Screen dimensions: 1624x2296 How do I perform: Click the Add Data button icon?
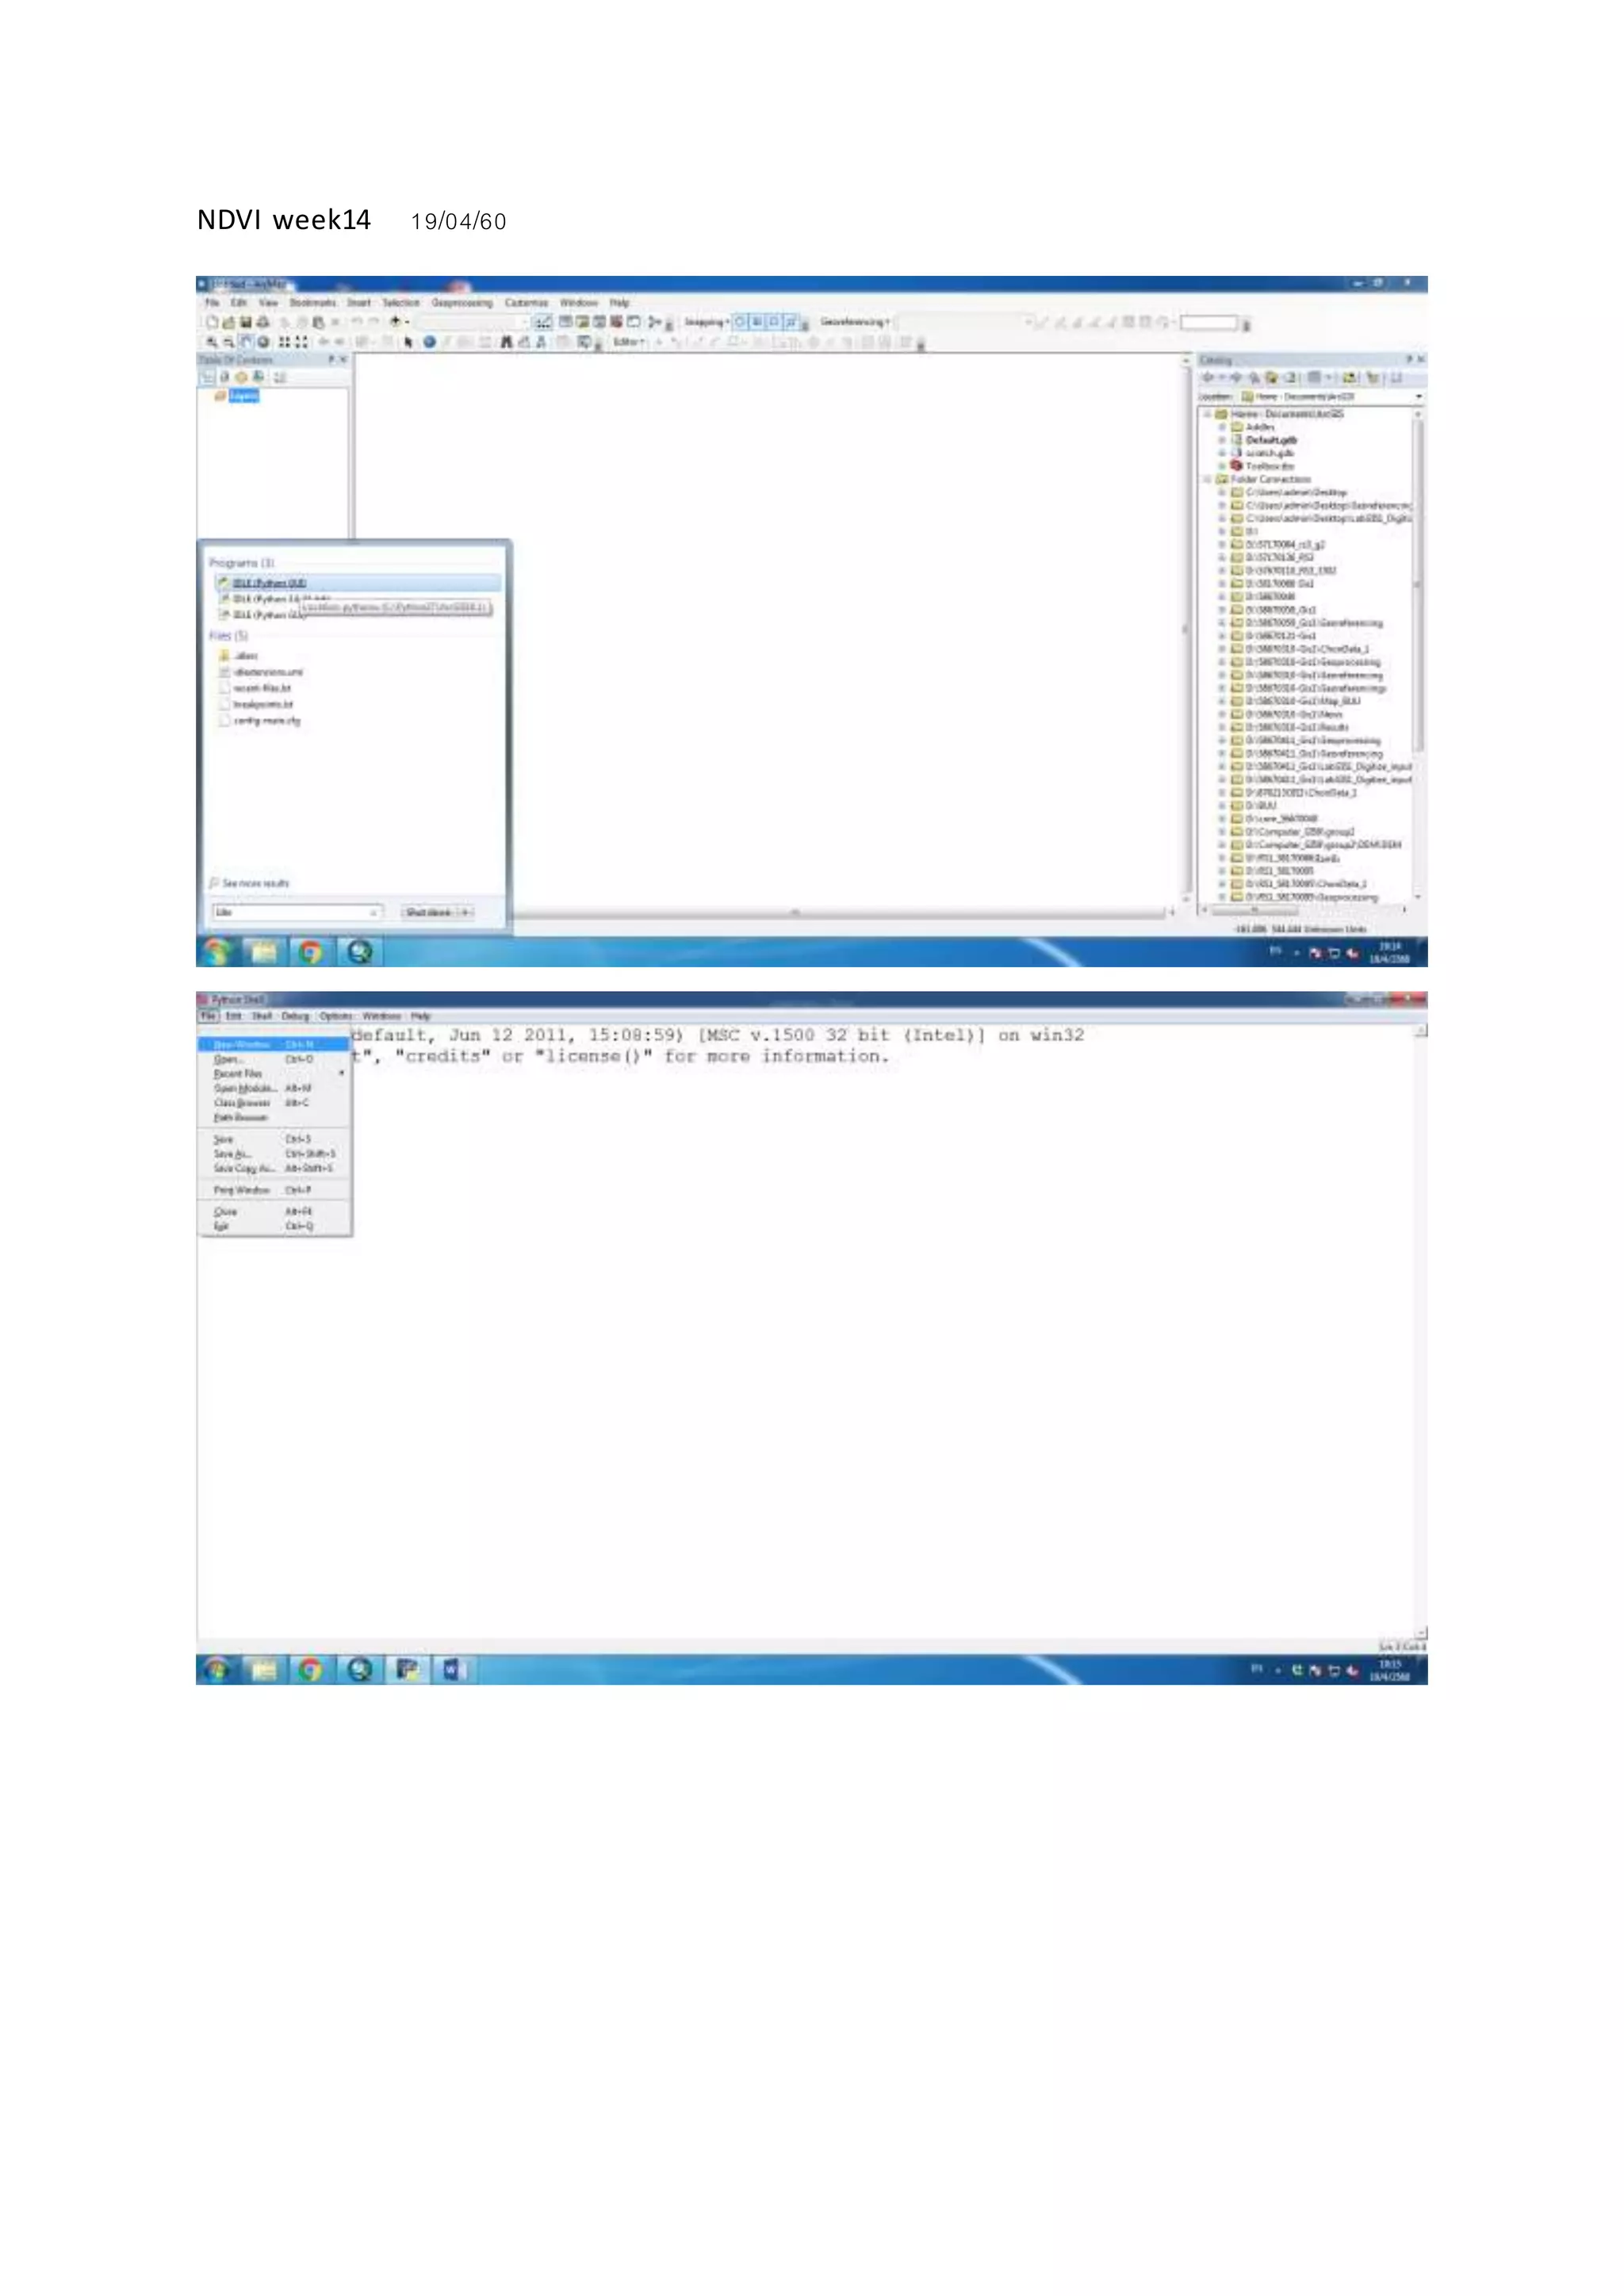pyautogui.click(x=396, y=322)
